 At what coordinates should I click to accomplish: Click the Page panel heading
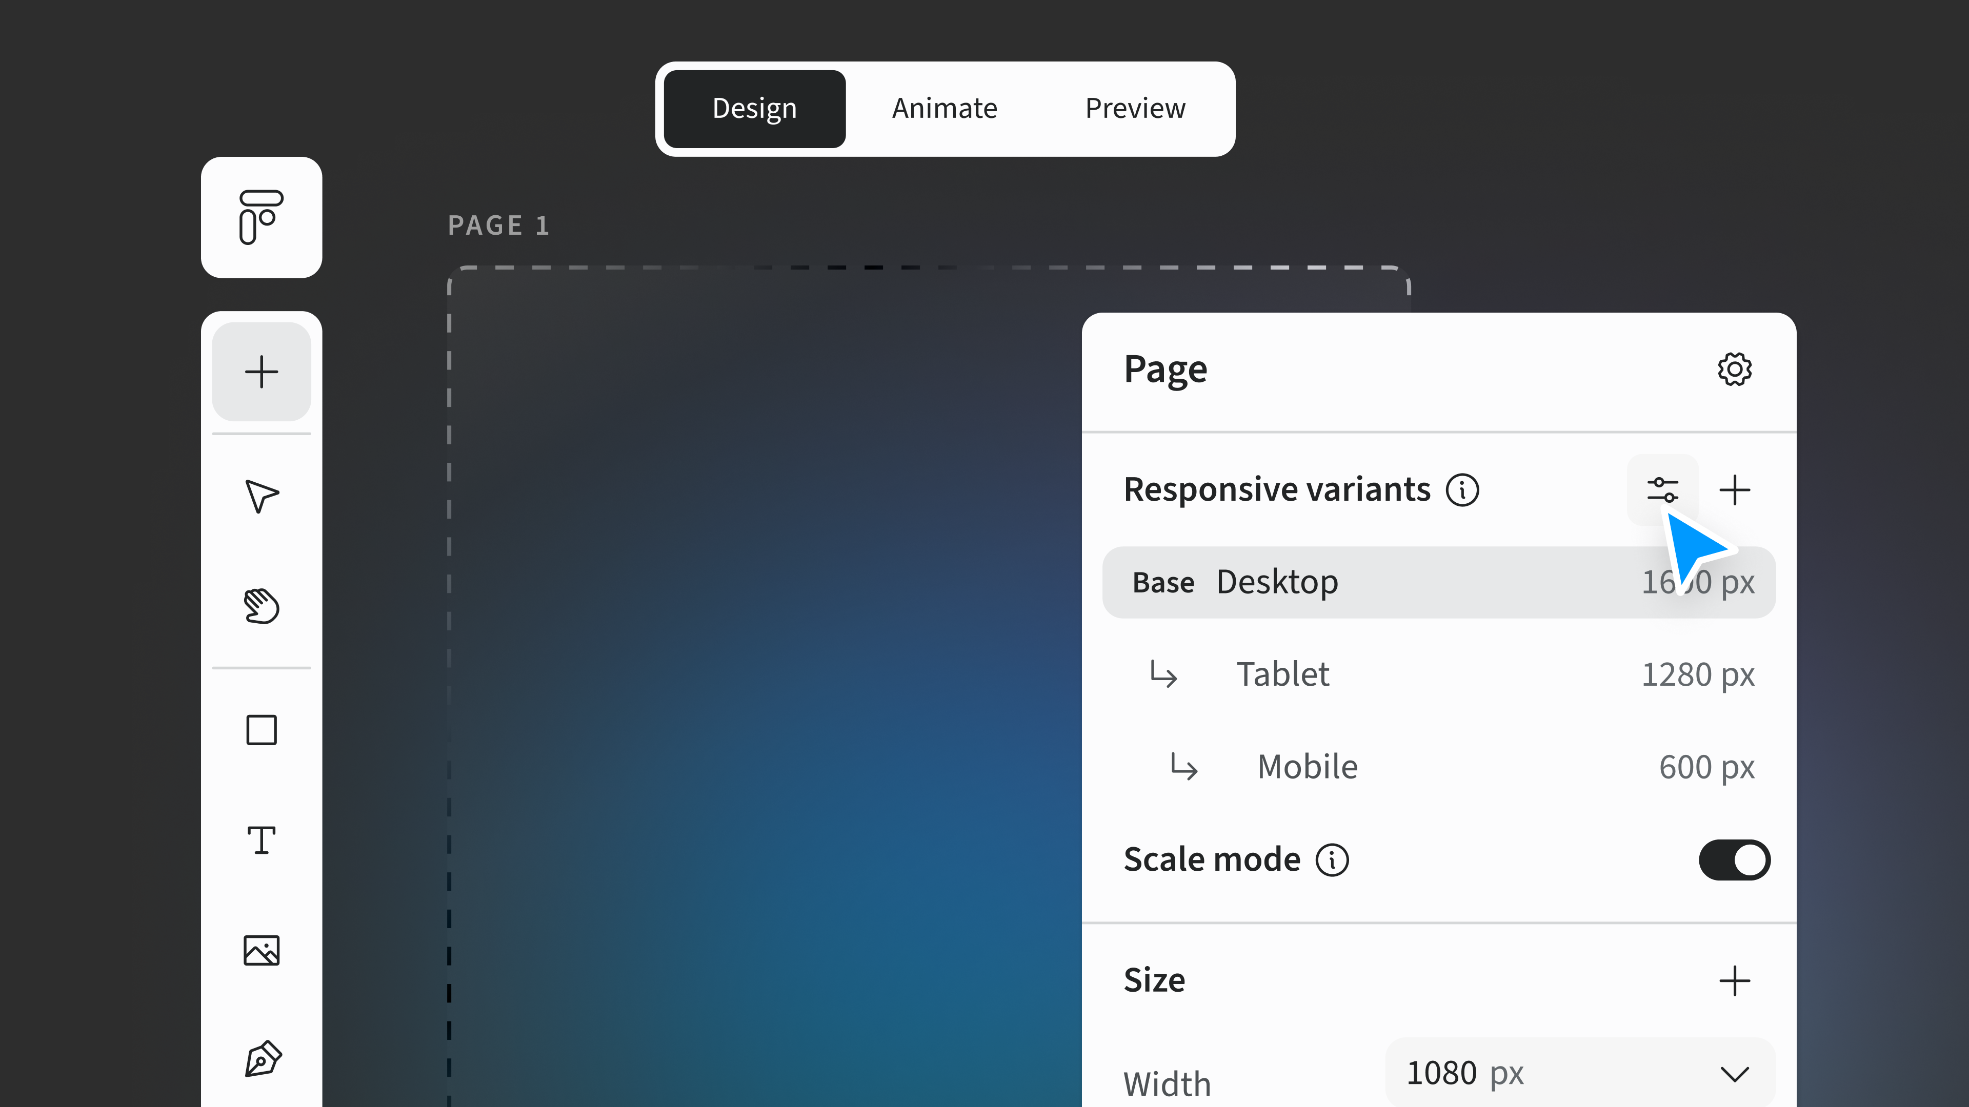1165,370
